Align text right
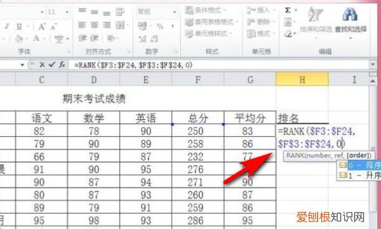381x229 pixels. (x=107, y=25)
